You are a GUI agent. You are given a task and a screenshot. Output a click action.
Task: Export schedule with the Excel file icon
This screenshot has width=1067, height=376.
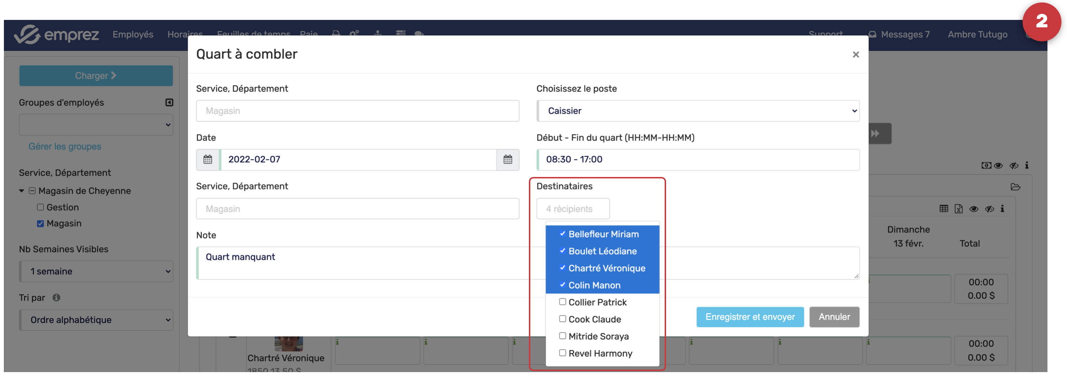click(x=959, y=209)
